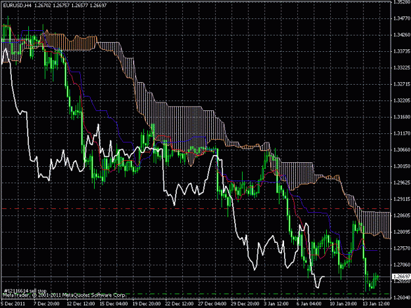Click the 1.30660 price axis label
The height and width of the screenshot is (308, 411).
pos(402,150)
